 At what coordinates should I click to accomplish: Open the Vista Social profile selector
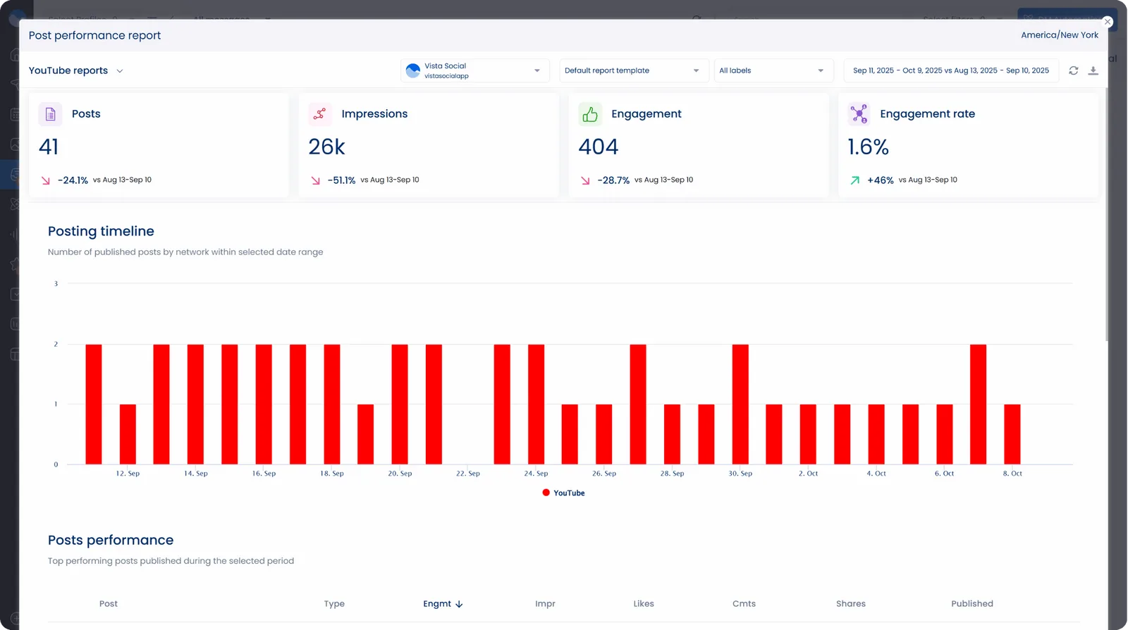475,70
